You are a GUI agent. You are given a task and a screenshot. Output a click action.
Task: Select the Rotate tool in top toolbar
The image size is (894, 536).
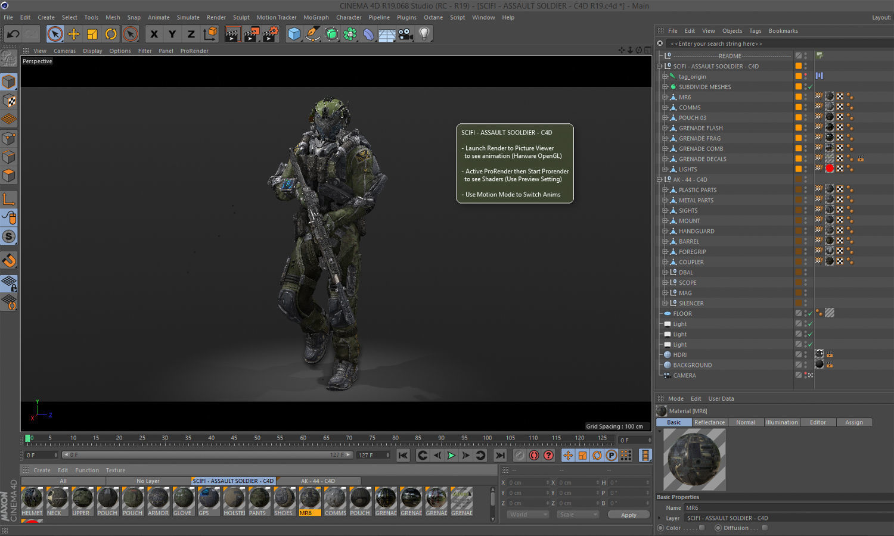tap(111, 34)
